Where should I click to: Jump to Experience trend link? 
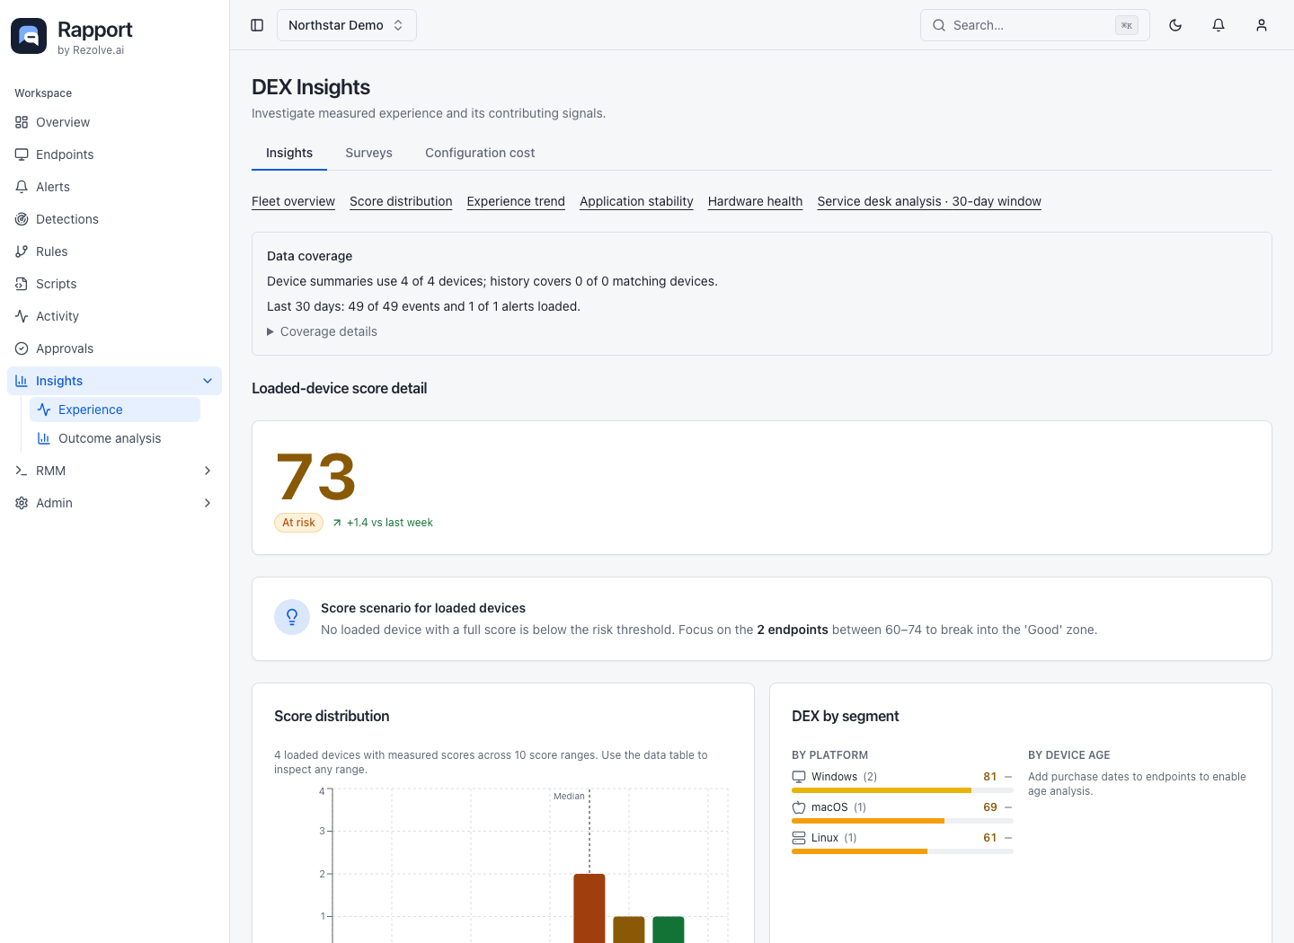(x=516, y=201)
